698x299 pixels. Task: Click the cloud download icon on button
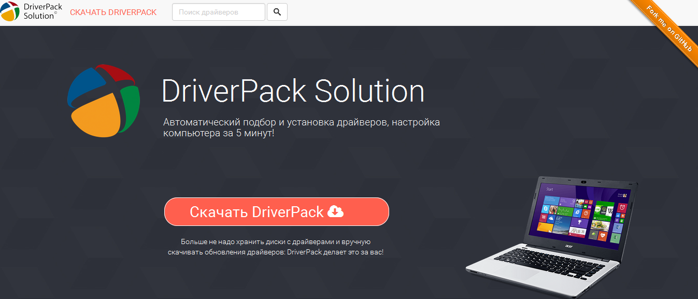(336, 211)
